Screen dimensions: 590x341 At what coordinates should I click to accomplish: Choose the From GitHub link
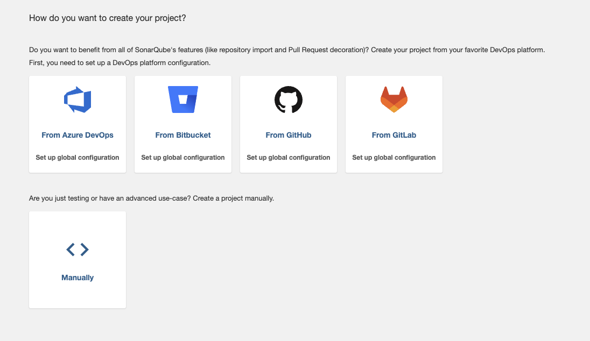coord(288,135)
